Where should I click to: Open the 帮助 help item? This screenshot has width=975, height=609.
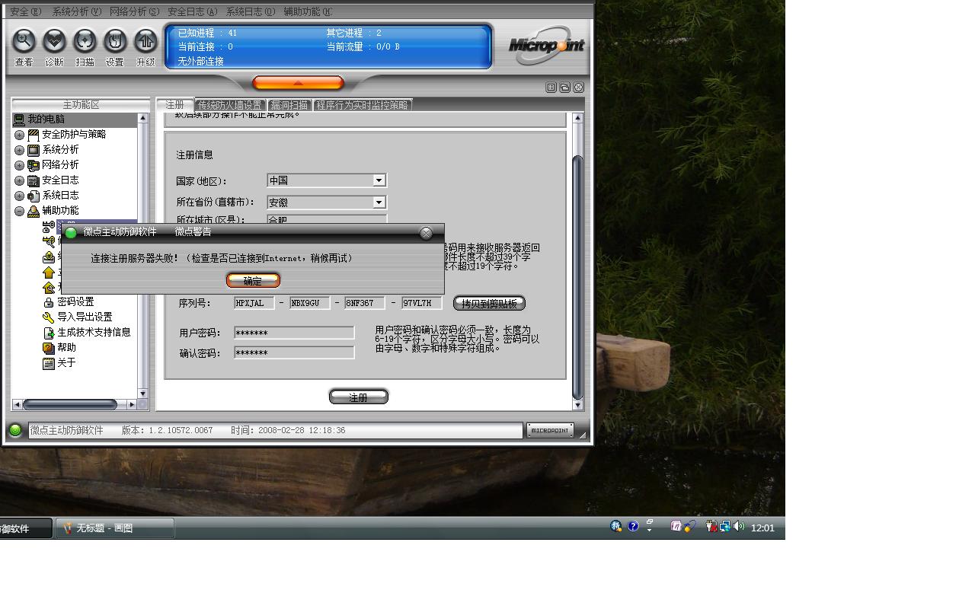pos(59,347)
